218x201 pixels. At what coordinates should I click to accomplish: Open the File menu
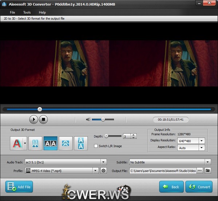pos(12,12)
